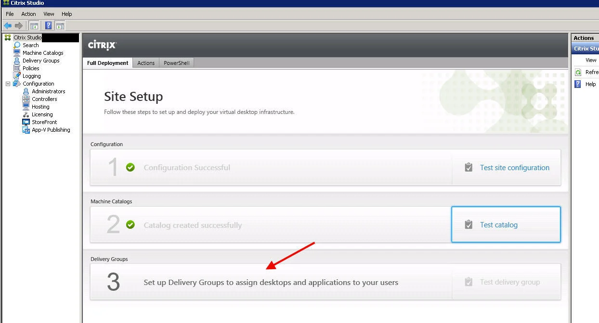Click the Controllers server icon
599x323 pixels.
[x=26, y=99]
